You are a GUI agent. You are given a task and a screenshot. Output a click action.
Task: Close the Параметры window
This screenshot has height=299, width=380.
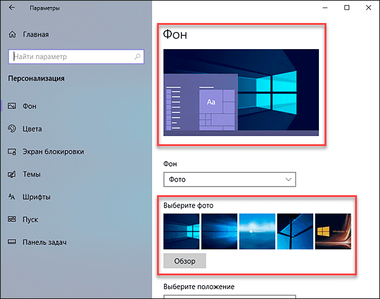pos(369,7)
